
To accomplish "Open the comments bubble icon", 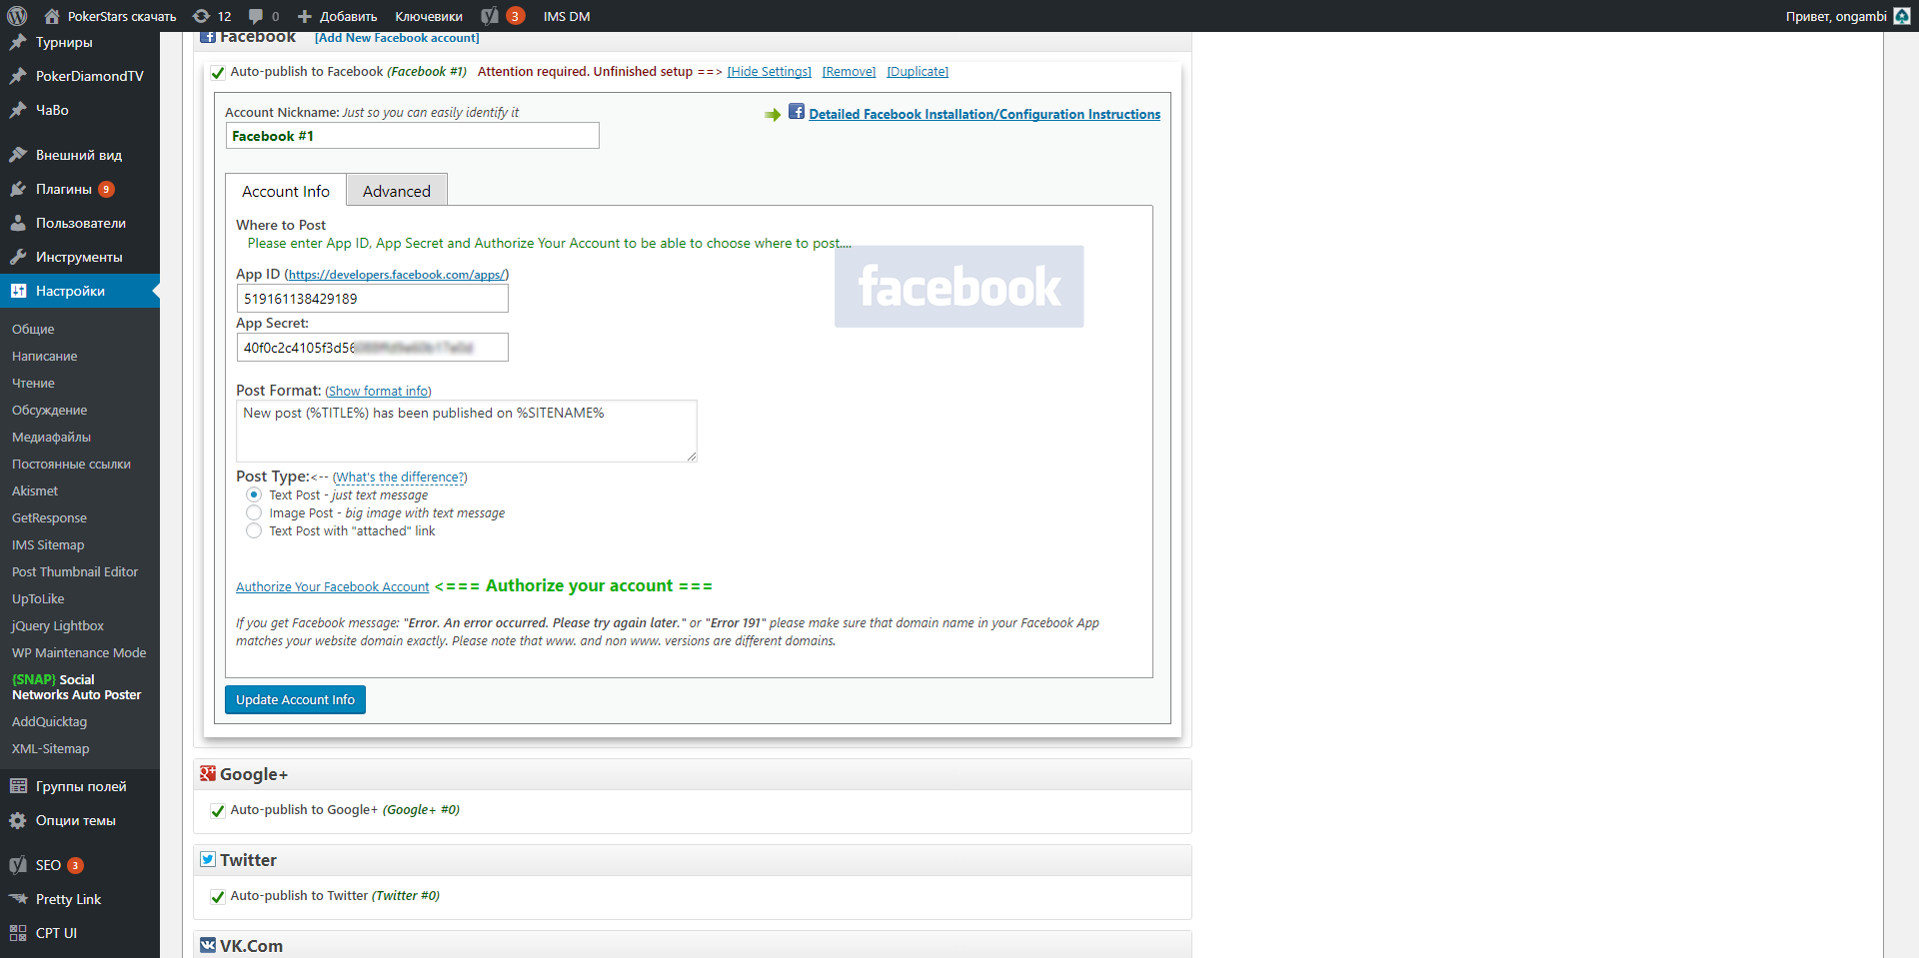I will click(256, 16).
